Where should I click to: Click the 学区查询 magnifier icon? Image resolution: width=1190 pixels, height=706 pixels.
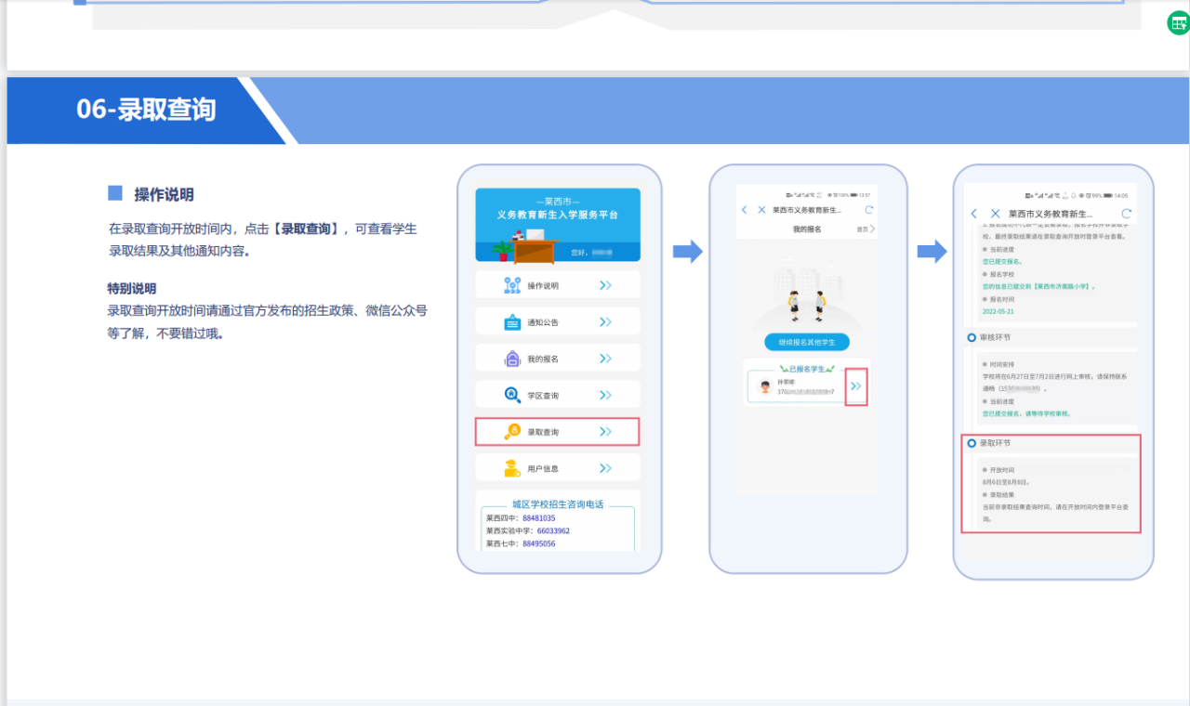pyautogui.click(x=512, y=395)
